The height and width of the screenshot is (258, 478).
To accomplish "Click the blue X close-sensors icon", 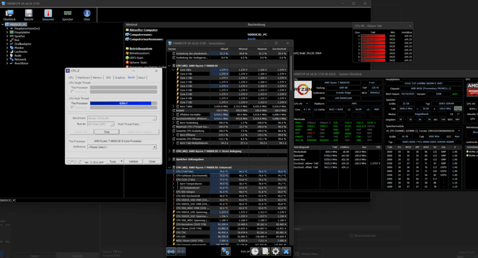I will (x=286, y=251).
